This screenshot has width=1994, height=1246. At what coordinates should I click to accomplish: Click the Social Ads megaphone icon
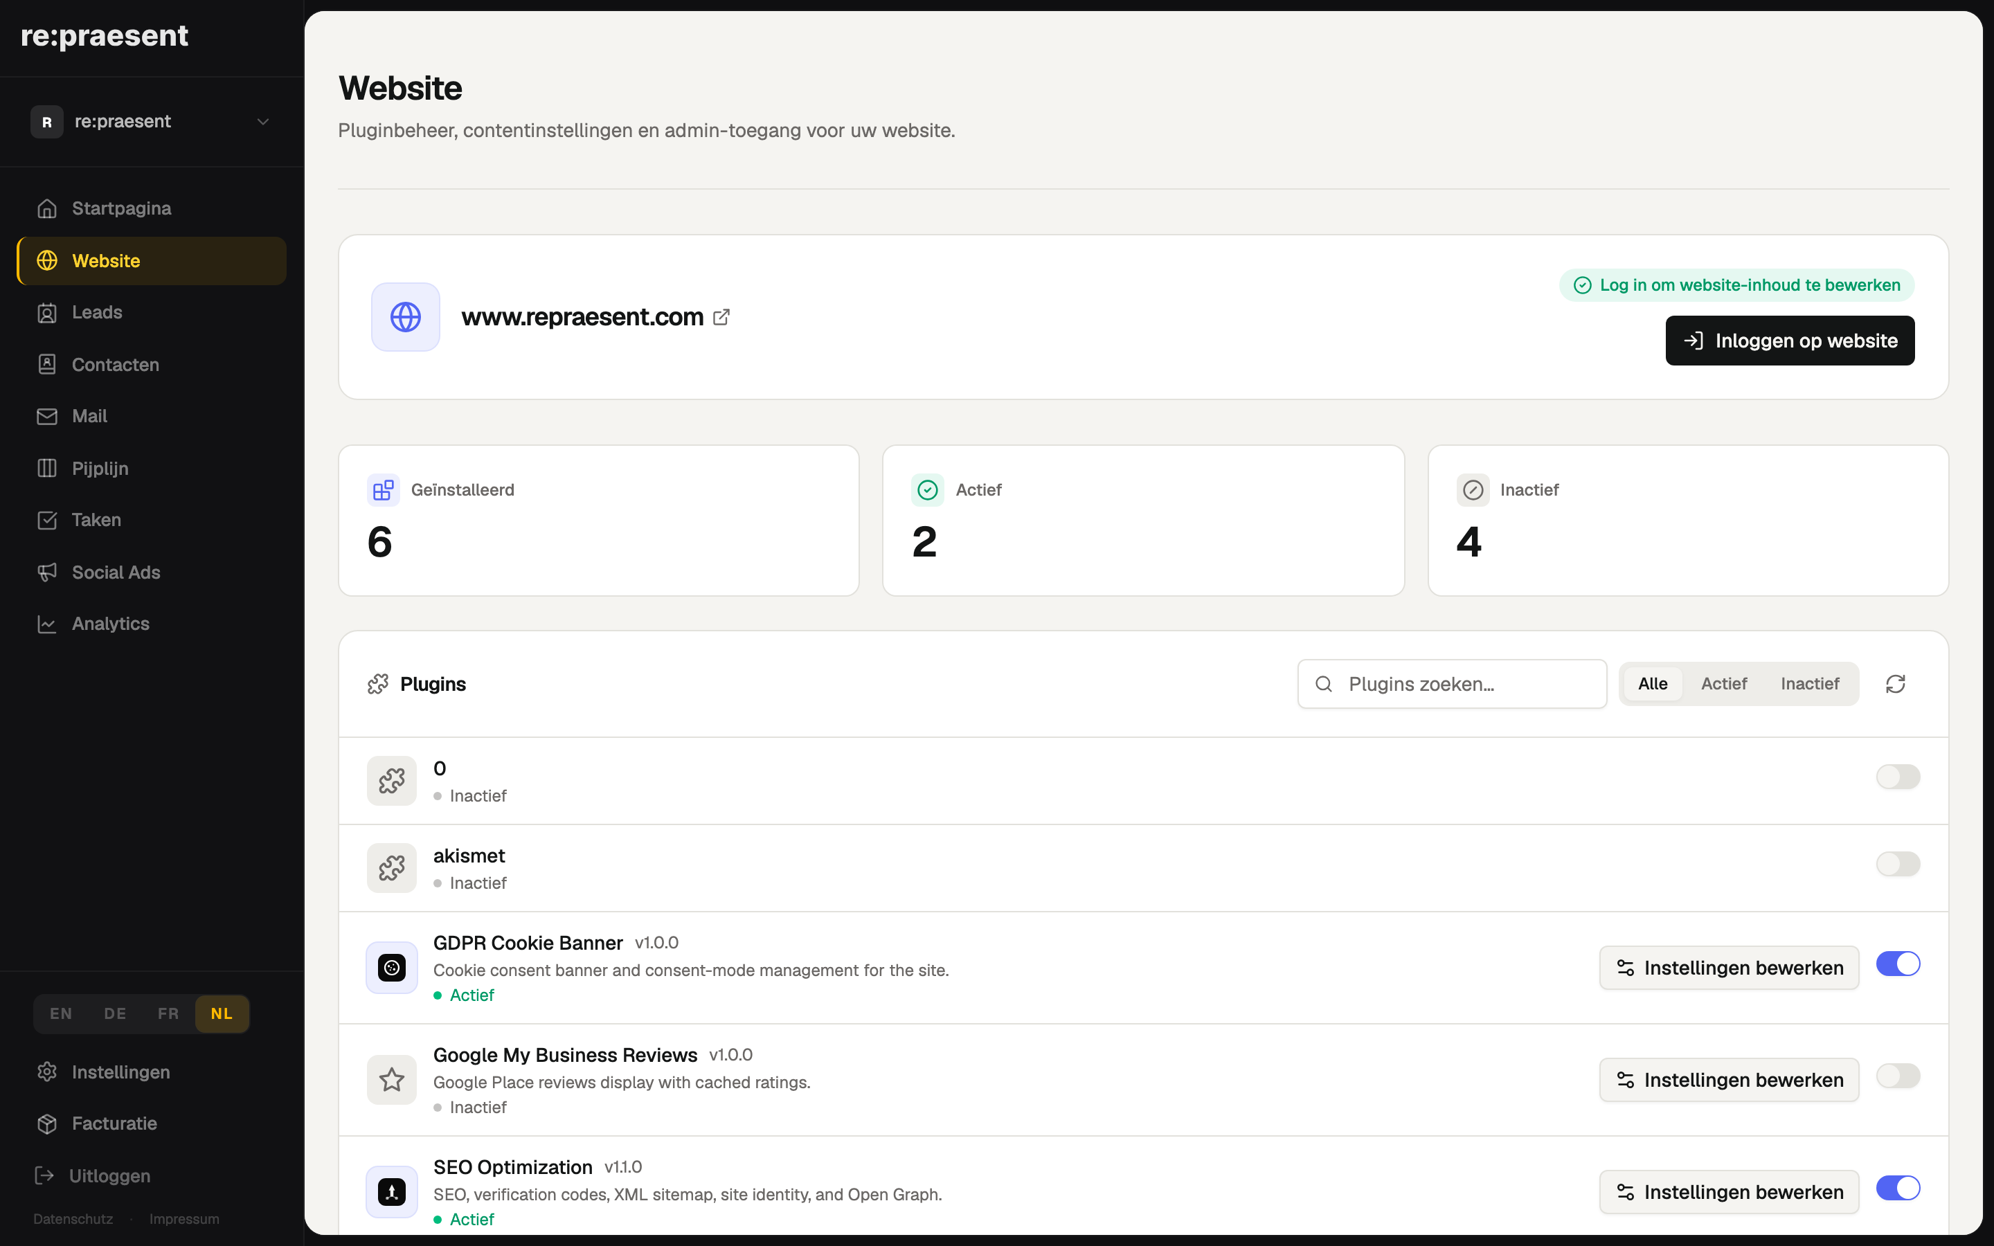click(x=47, y=572)
